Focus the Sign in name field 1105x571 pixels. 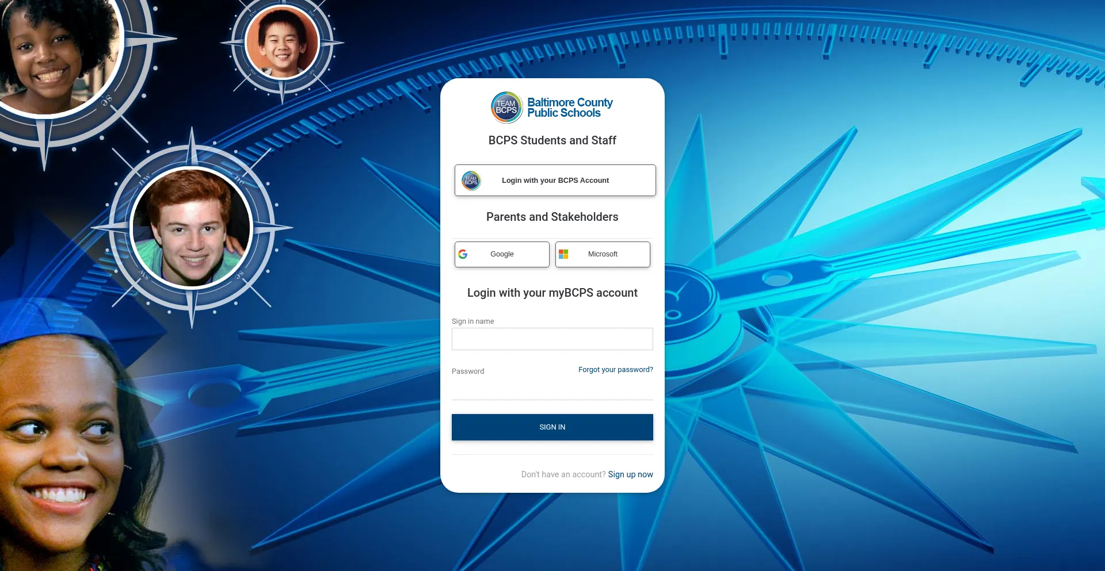[552, 339]
